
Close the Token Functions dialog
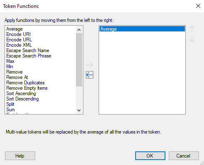(x=198, y=6)
